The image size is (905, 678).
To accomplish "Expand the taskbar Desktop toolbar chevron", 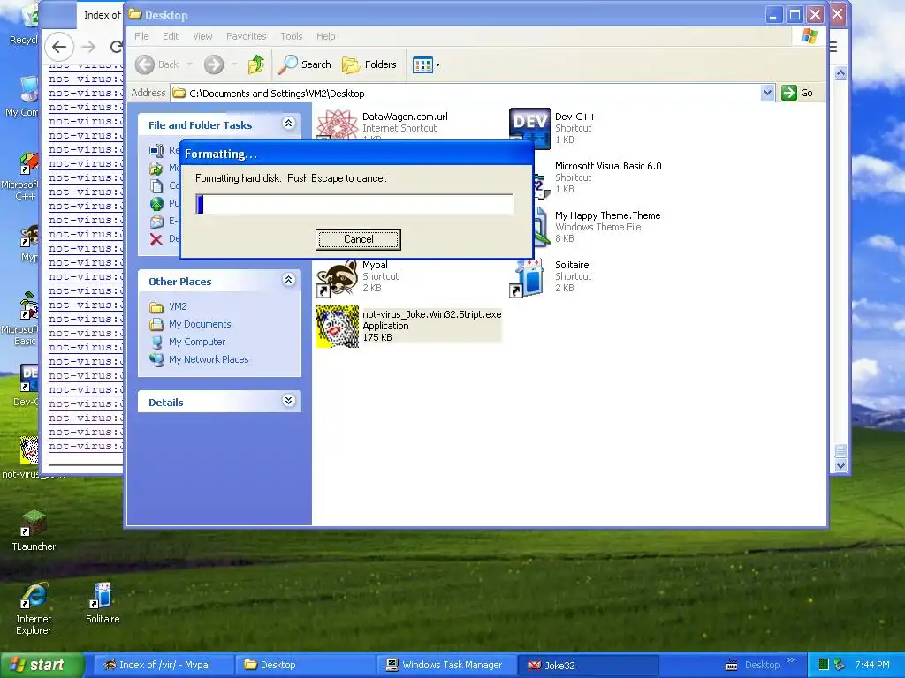I will (791, 660).
